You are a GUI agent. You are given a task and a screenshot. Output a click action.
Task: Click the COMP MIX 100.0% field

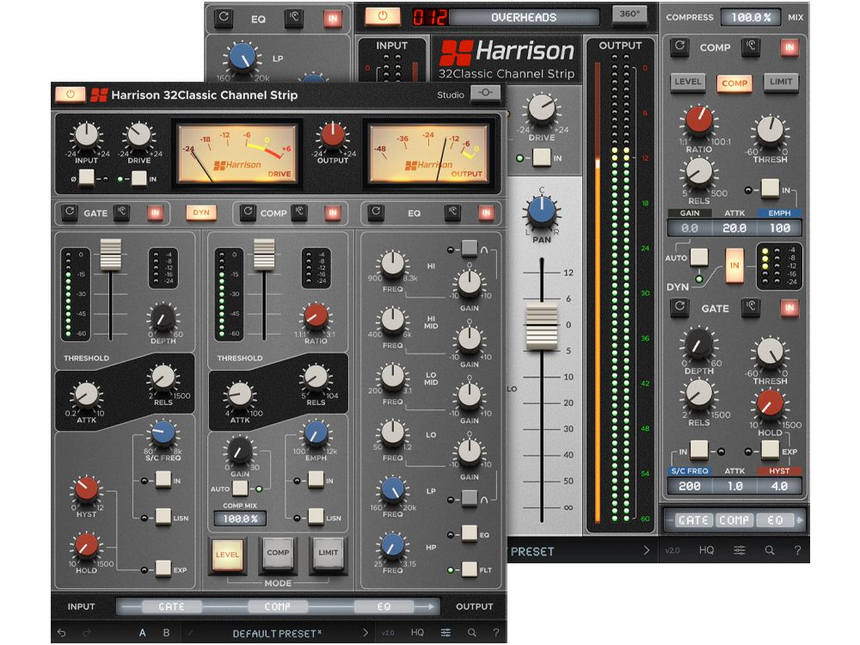[240, 519]
